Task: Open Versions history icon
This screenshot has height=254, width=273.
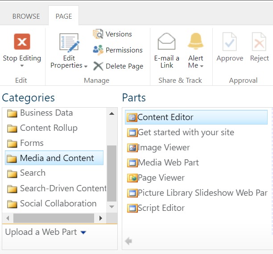Action: tap(98, 34)
